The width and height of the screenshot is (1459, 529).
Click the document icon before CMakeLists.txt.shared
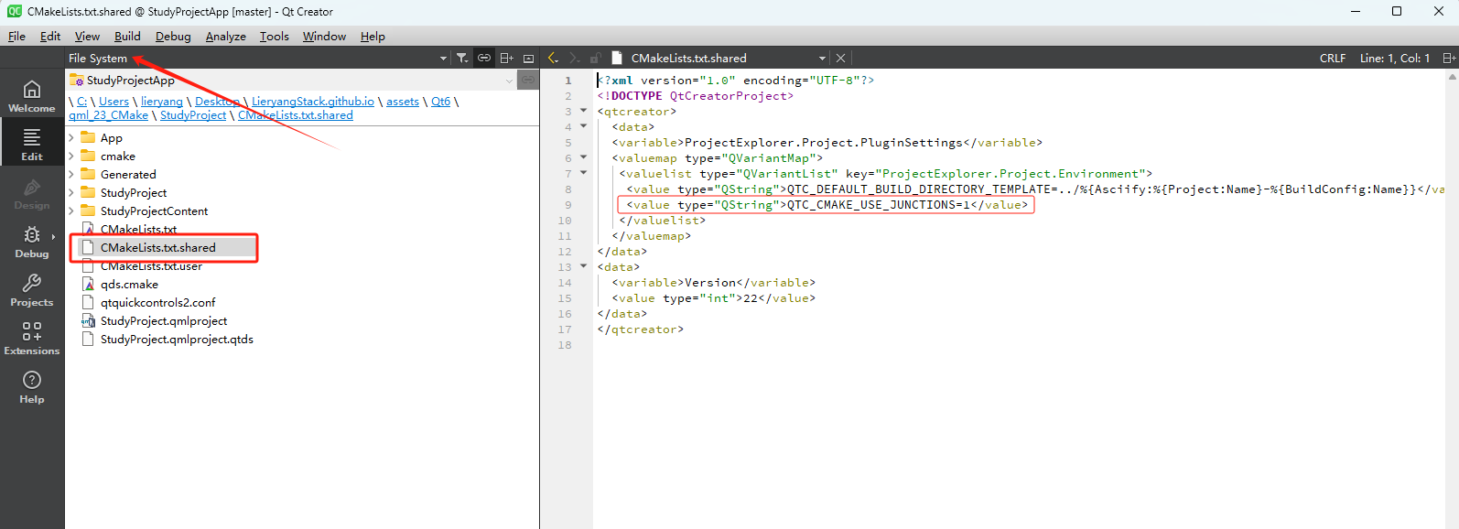(x=617, y=58)
